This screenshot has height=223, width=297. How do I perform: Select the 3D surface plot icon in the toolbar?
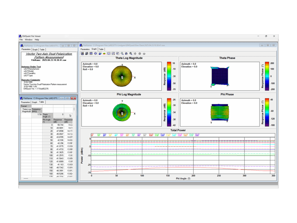point(100,53)
